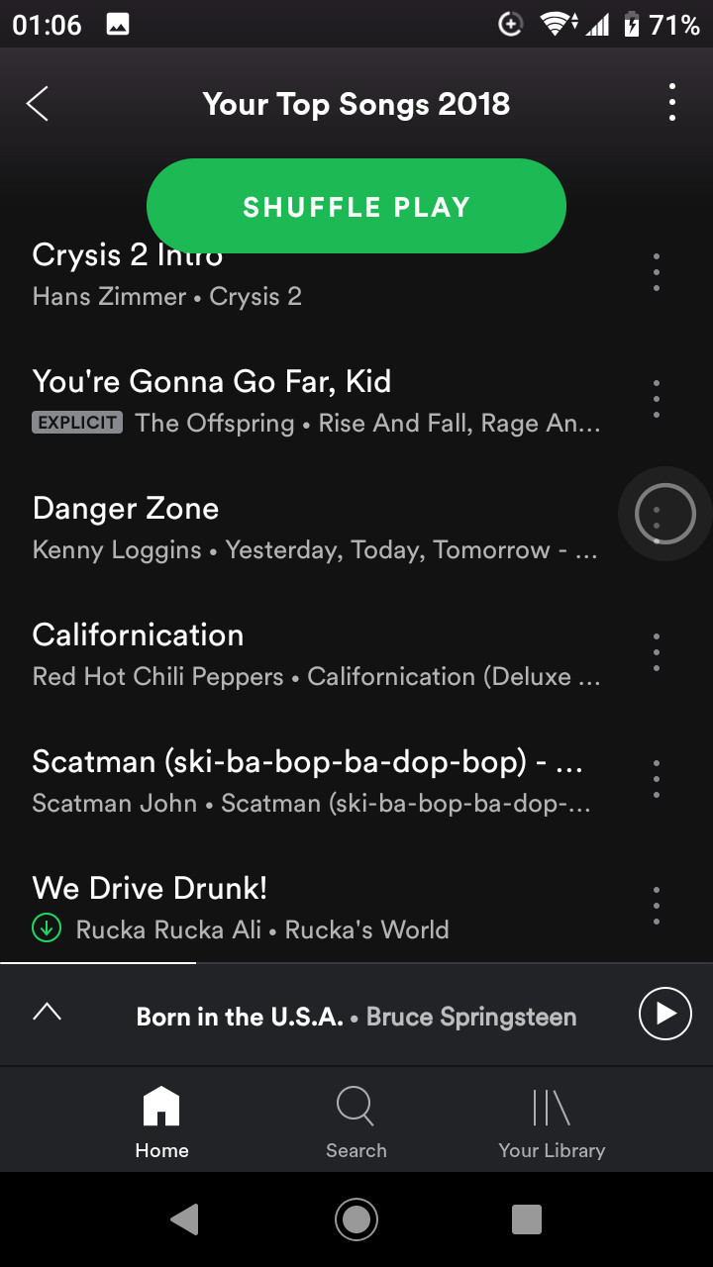Click the track progress bar above mini player
Image resolution: width=713 pixels, height=1267 pixels.
coord(356,962)
